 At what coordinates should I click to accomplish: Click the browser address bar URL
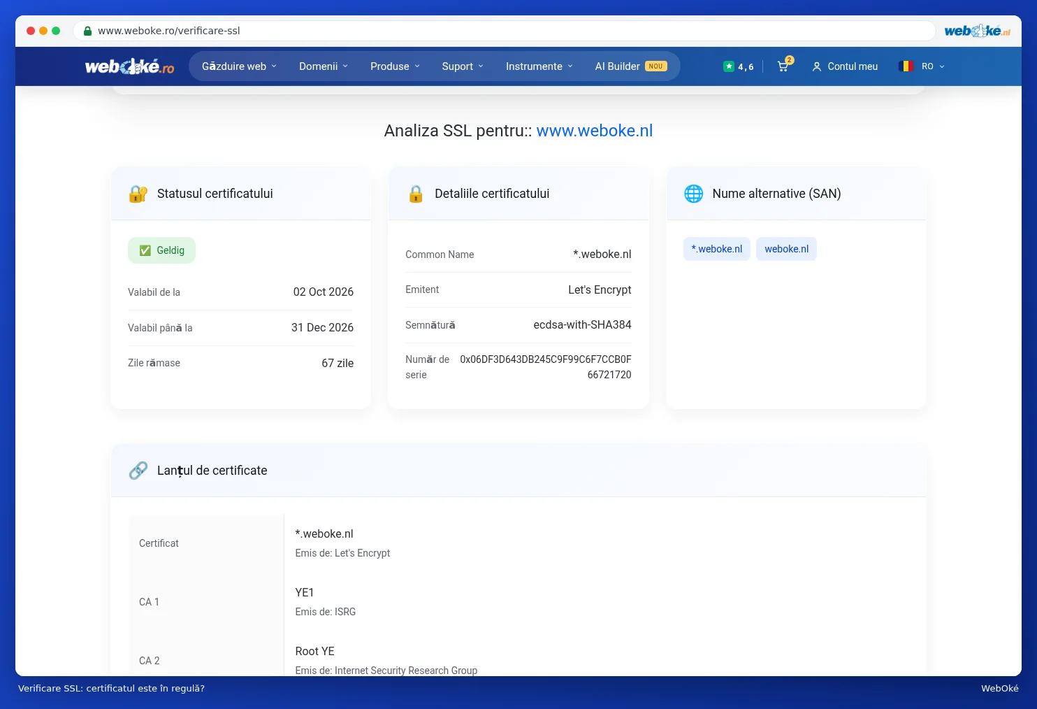tap(169, 31)
